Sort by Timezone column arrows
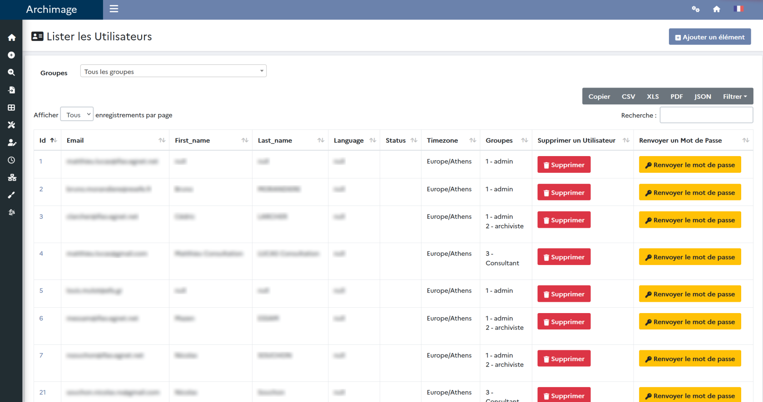 (473, 140)
